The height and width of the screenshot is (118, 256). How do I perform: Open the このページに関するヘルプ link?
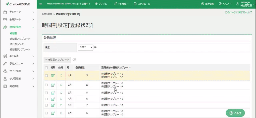point(238,12)
